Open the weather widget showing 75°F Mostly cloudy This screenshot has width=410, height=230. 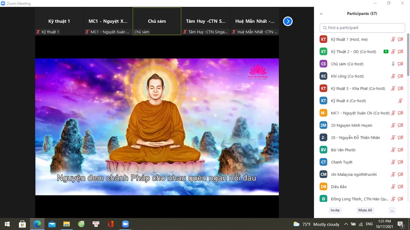pyautogui.click(x=316, y=224)
